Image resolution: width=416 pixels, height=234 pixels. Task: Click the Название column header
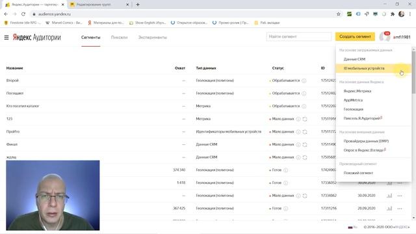[14, 68]
